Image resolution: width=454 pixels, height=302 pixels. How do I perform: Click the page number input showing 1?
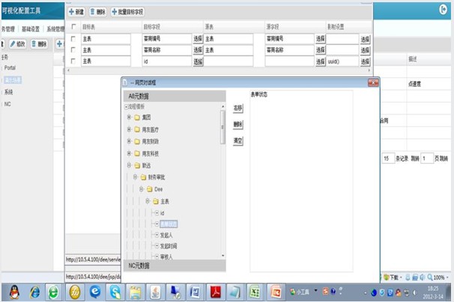[x=426, y=158]
